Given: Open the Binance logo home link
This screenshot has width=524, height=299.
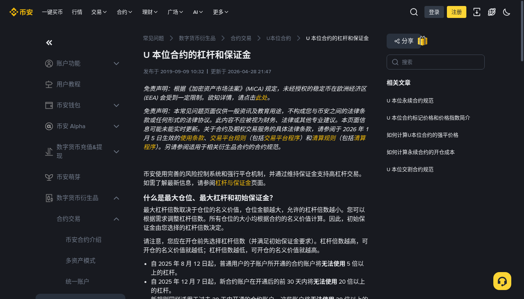Looking at the screenshot, I should [x=21, y=12].
